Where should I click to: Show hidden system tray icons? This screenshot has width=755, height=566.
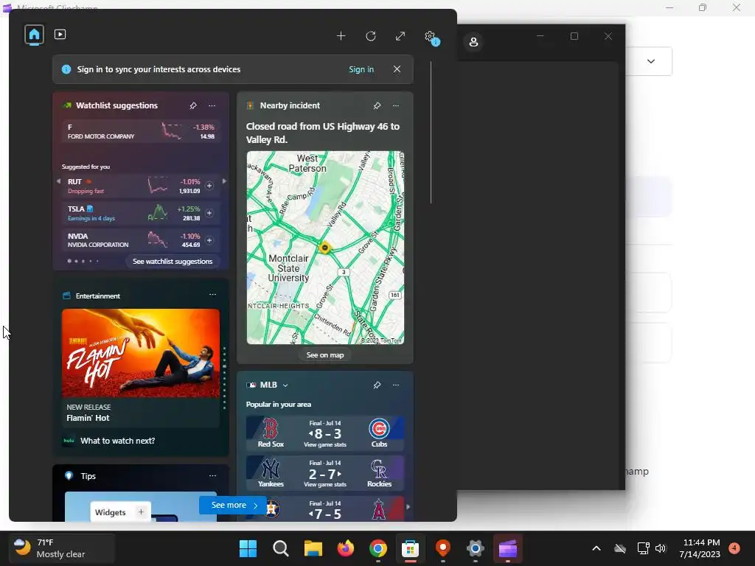point(596,548)
